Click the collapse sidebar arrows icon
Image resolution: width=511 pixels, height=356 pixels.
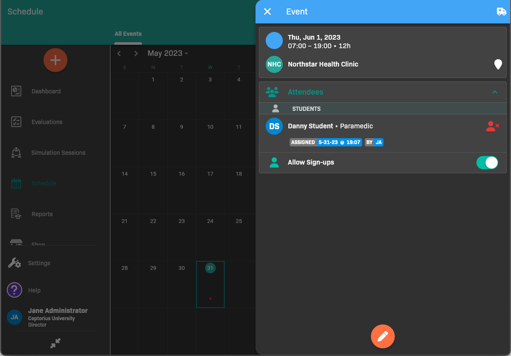pyautogui.click(x=55, y=343)
